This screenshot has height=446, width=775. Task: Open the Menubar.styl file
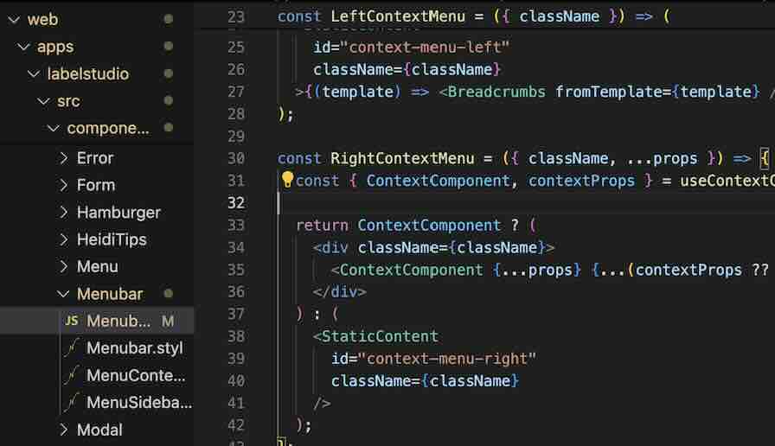tap(134, 348)
